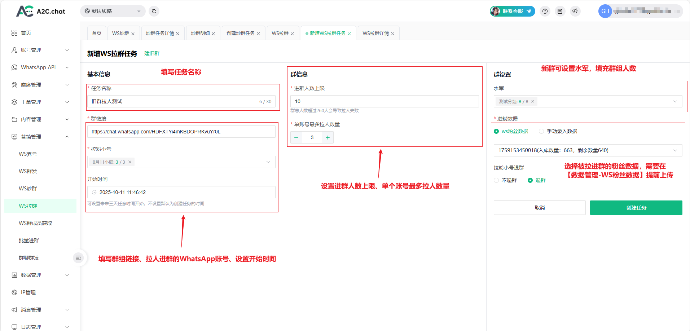Screen dimensions: 690x331
Task: Collapse sidebar using the menu fold icon
Action: (78, 258)
